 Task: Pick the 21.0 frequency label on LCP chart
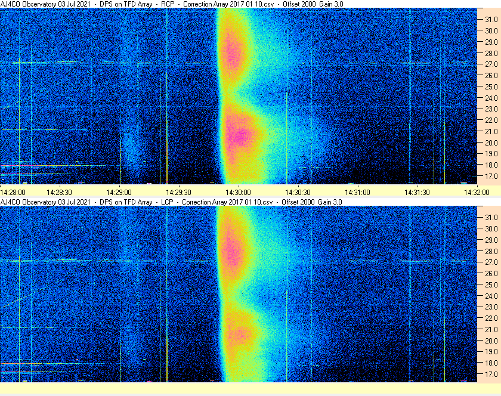491,330
